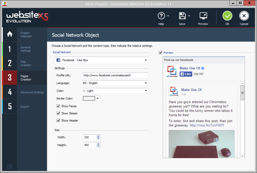The height and width of the screenshot is (173, 257).
Task: Click the '336,787' like count
Action: (x=198, y=74)
